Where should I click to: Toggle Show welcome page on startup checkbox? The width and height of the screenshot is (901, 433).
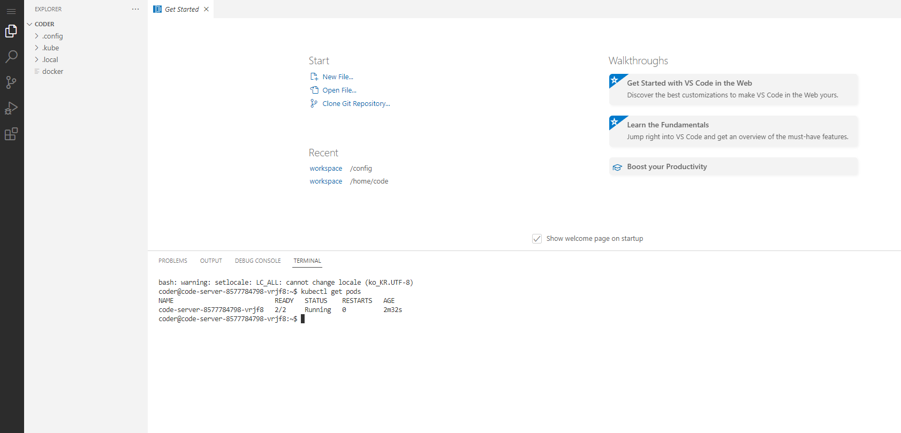(537, 239)
